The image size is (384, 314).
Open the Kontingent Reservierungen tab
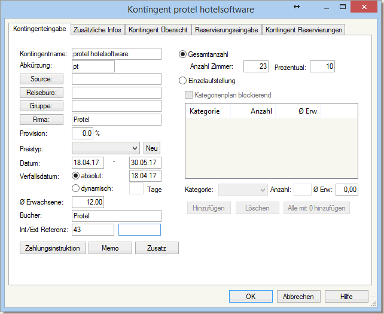click(304, 30)
